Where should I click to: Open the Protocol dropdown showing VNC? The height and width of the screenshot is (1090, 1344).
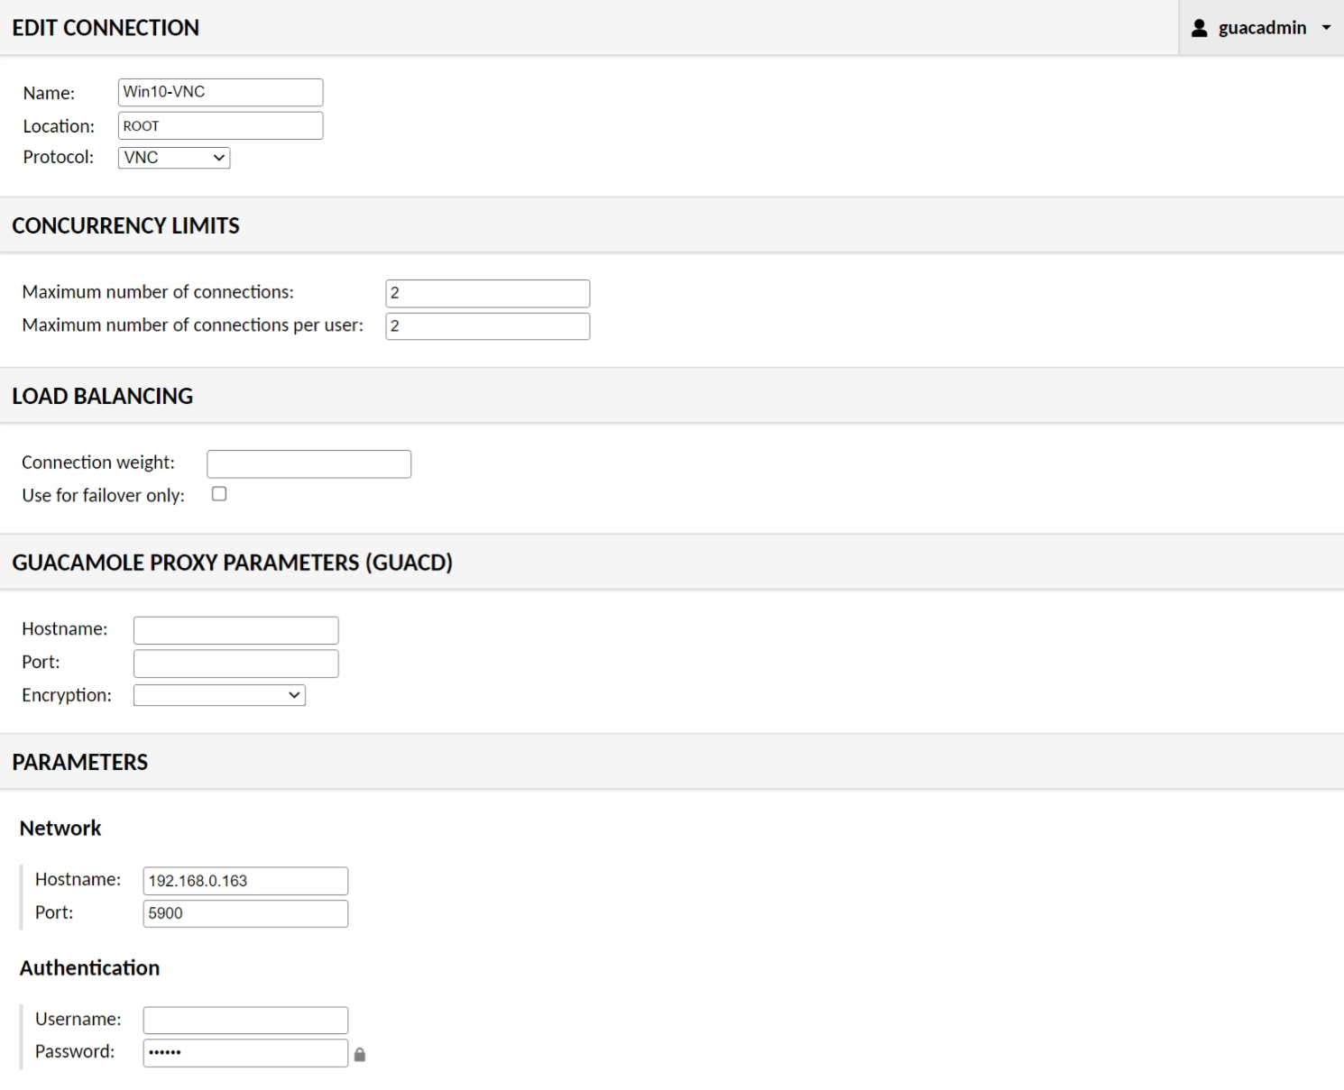tap(174, 158)
